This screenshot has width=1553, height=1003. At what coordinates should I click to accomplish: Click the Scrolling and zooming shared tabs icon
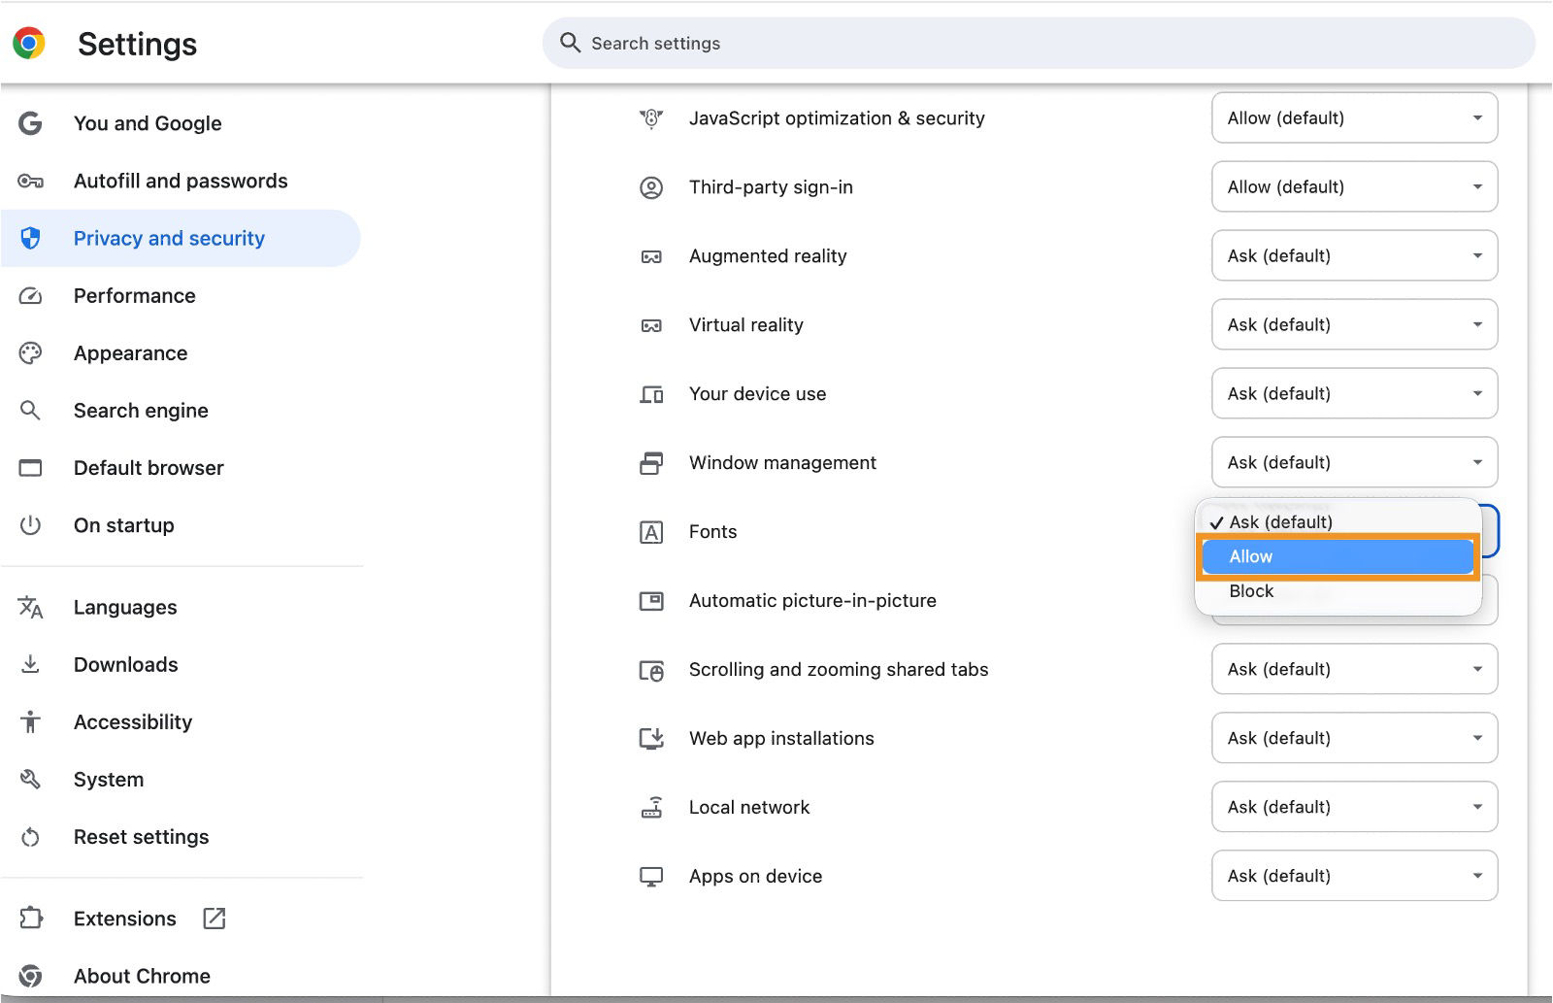click(x=651, y=670)
